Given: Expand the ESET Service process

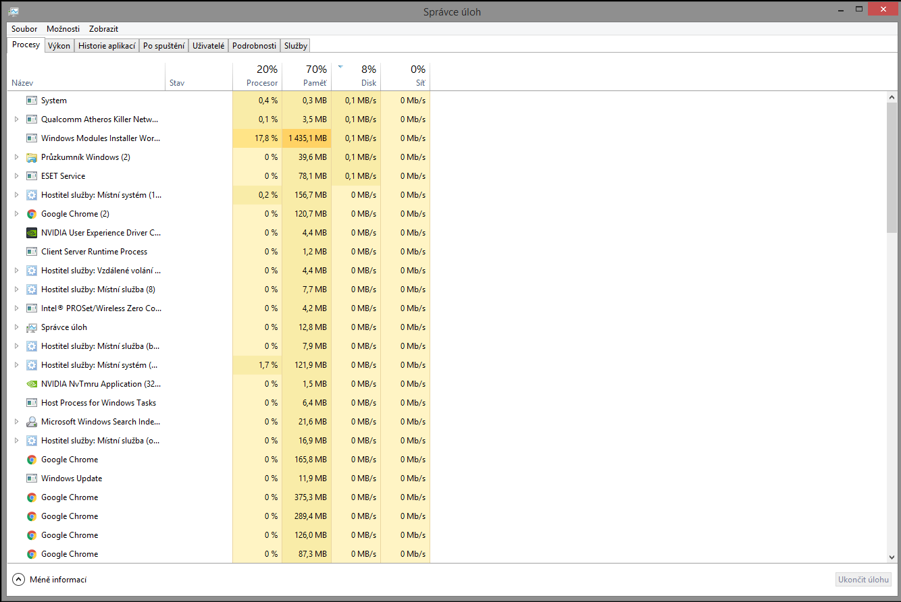Looking at the screenshot, I should [17, 176].
